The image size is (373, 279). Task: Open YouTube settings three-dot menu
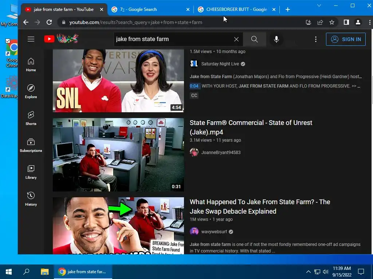(316, 39)
